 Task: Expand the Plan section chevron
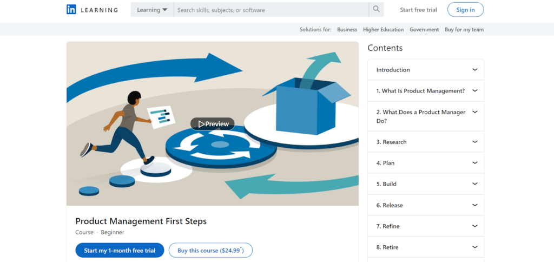475,162
